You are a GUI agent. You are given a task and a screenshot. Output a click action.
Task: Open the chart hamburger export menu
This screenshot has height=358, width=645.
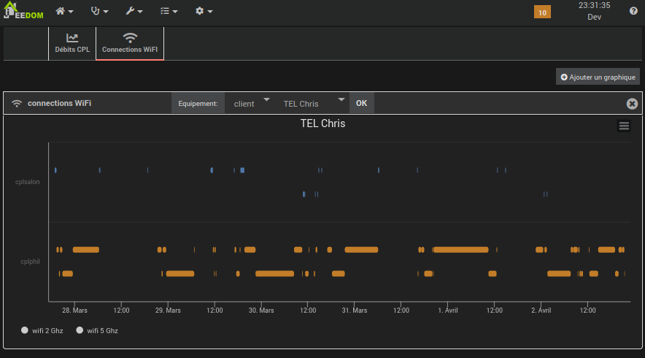624,126
